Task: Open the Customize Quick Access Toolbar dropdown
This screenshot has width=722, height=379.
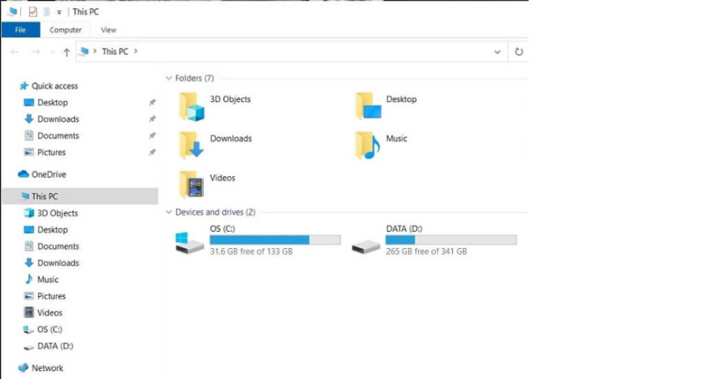Action: coord(59,13)
